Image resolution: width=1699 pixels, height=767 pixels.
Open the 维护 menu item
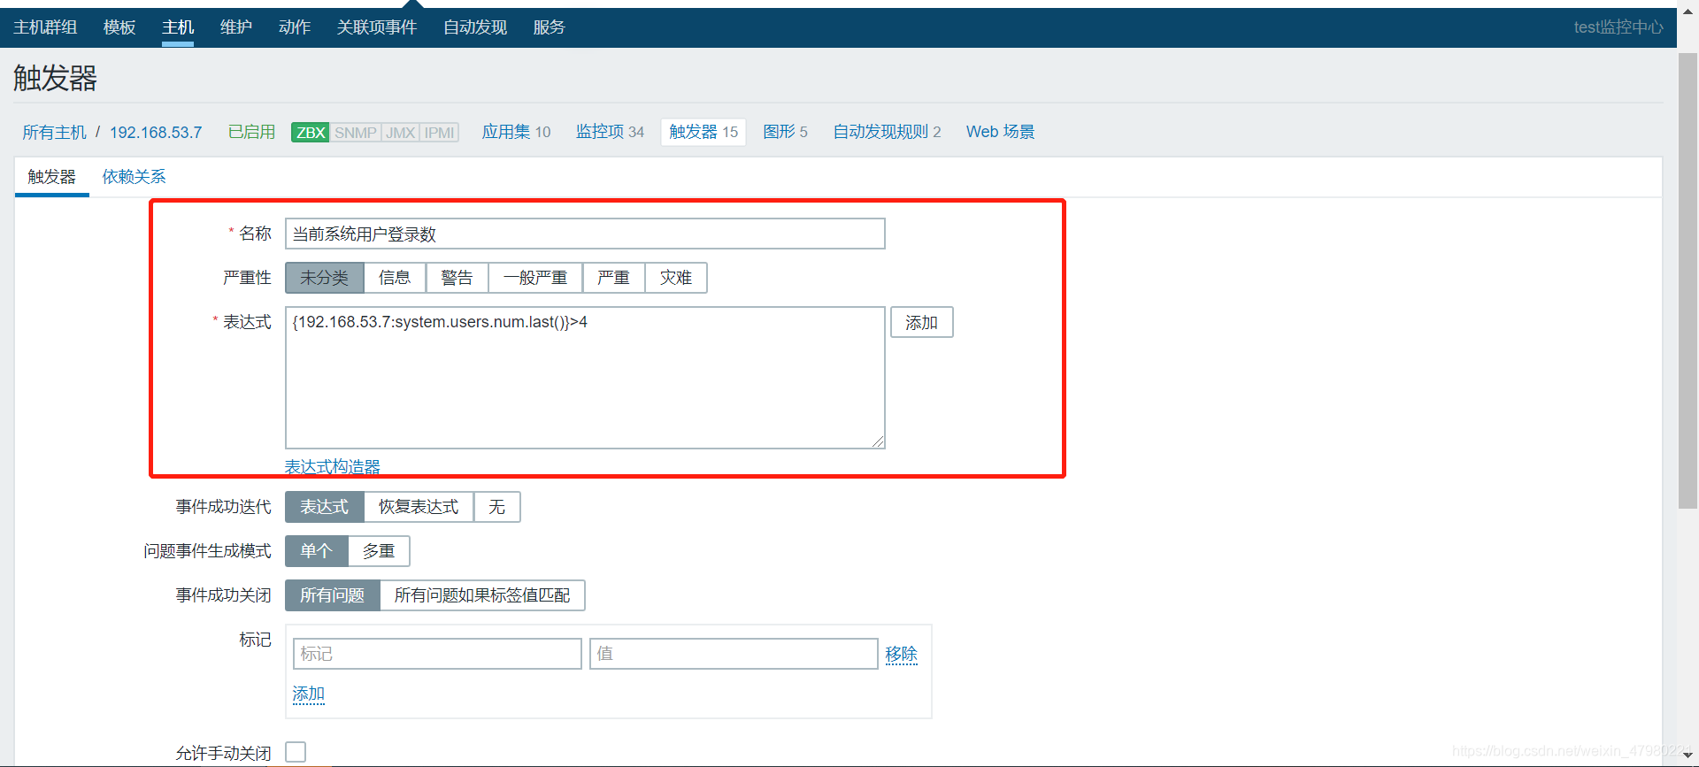point(236,27)
